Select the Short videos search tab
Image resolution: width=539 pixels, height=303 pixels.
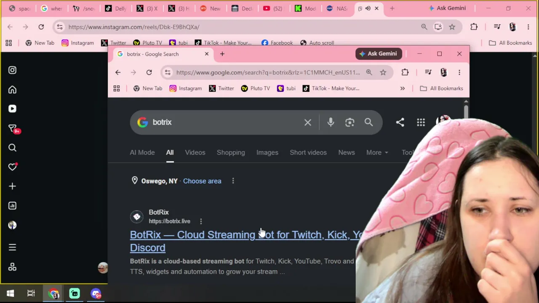308,152
